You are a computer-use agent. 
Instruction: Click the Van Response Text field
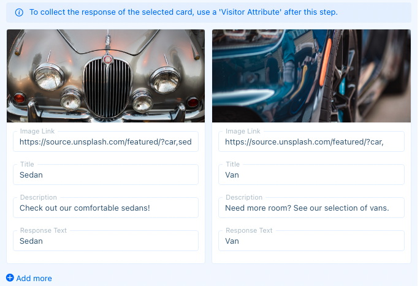coord(311,241)
